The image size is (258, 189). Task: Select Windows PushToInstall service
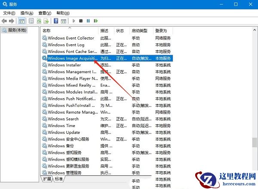click(x=107, y=105)
